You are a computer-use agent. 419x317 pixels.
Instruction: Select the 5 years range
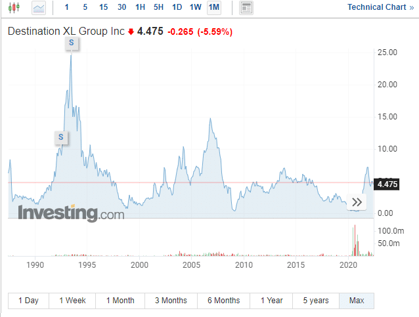316,301
